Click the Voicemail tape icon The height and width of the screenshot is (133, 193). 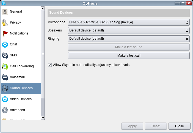(5, 77)
